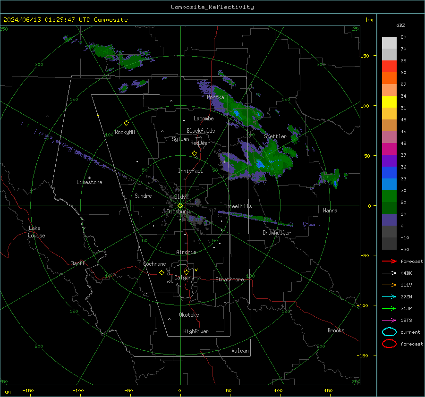Select the orange 111V arrow symbol

[389, 285]
